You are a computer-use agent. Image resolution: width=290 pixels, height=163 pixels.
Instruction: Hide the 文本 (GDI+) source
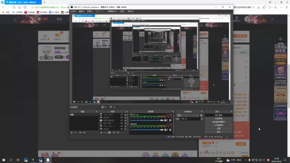121,114
